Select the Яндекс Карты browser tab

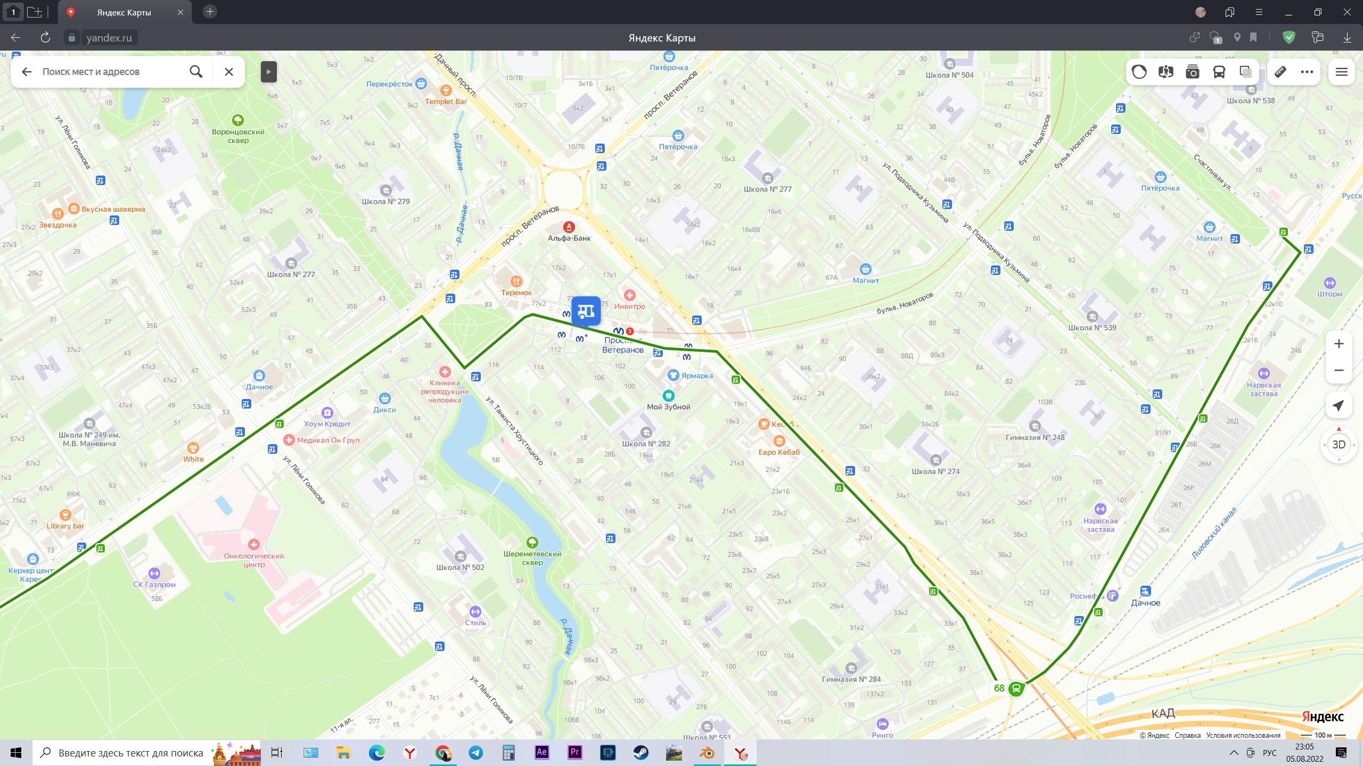click(124, 12)
